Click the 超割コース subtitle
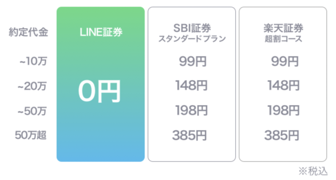The height and width of the screenshot is (180, 336). coord(283,39)
